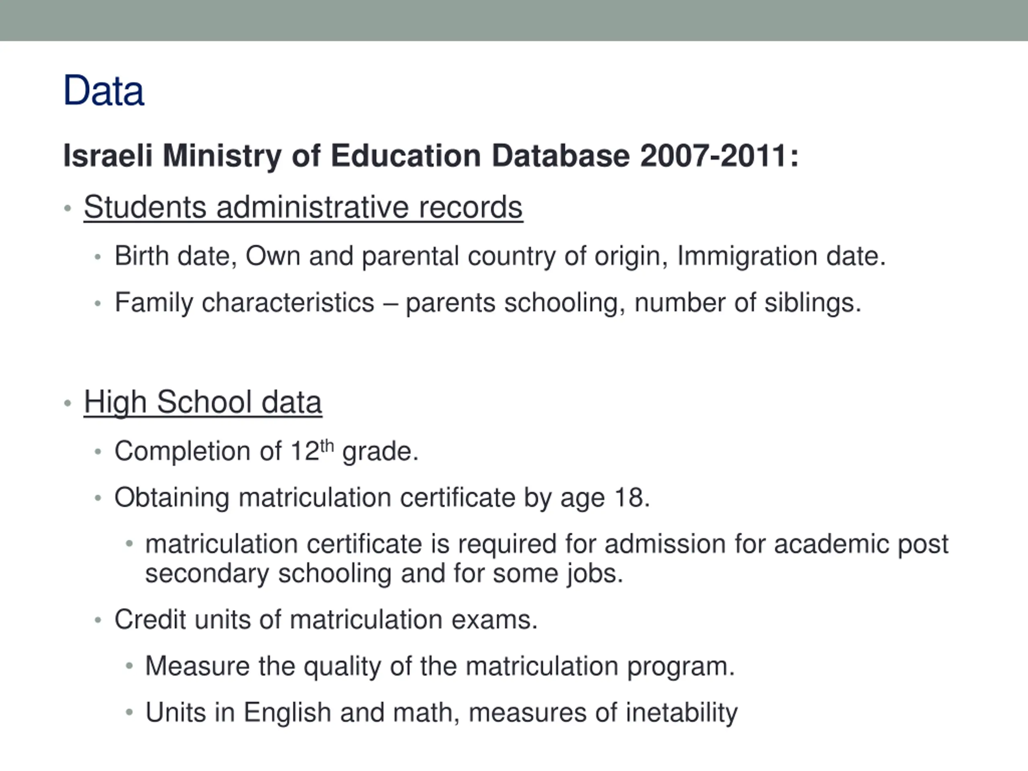Click the "Data" slide title
1028x771 pixels.
click(x=103, y=91)
